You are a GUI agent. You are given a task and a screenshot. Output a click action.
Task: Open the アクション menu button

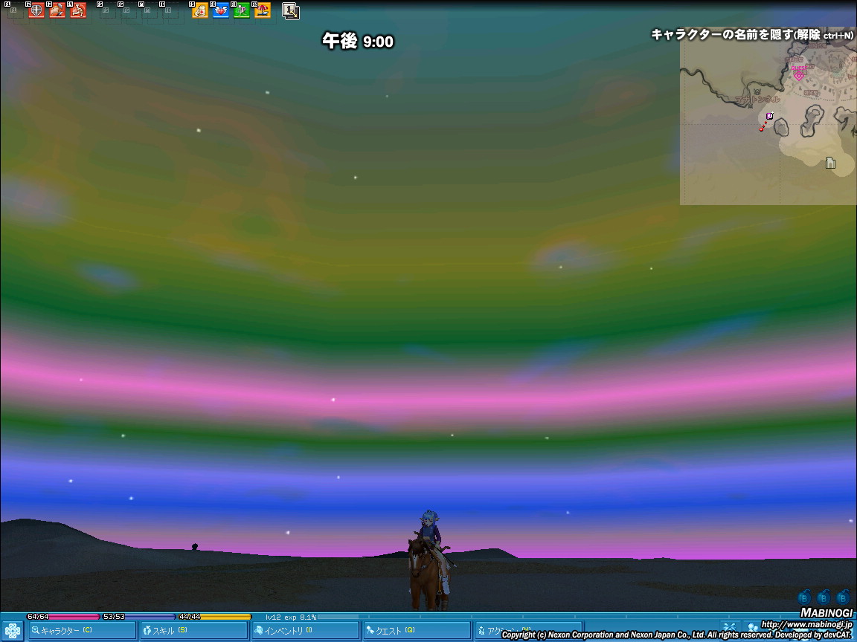click(x=529, y=631)
